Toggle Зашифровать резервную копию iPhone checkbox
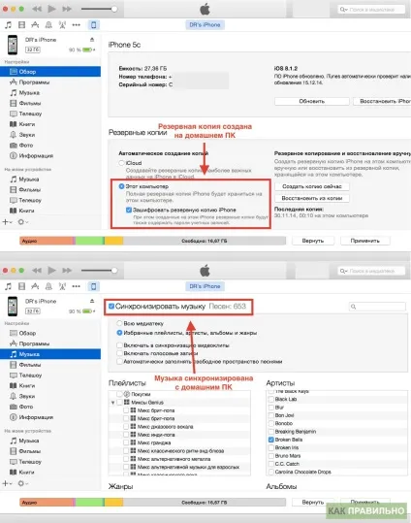The width and height of the screenshot is (411, 523). click(129, 210)
